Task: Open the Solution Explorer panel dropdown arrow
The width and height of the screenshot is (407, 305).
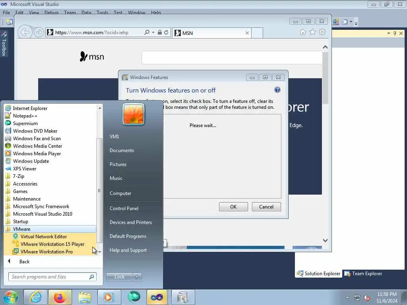Action: [x=389, y=33]
